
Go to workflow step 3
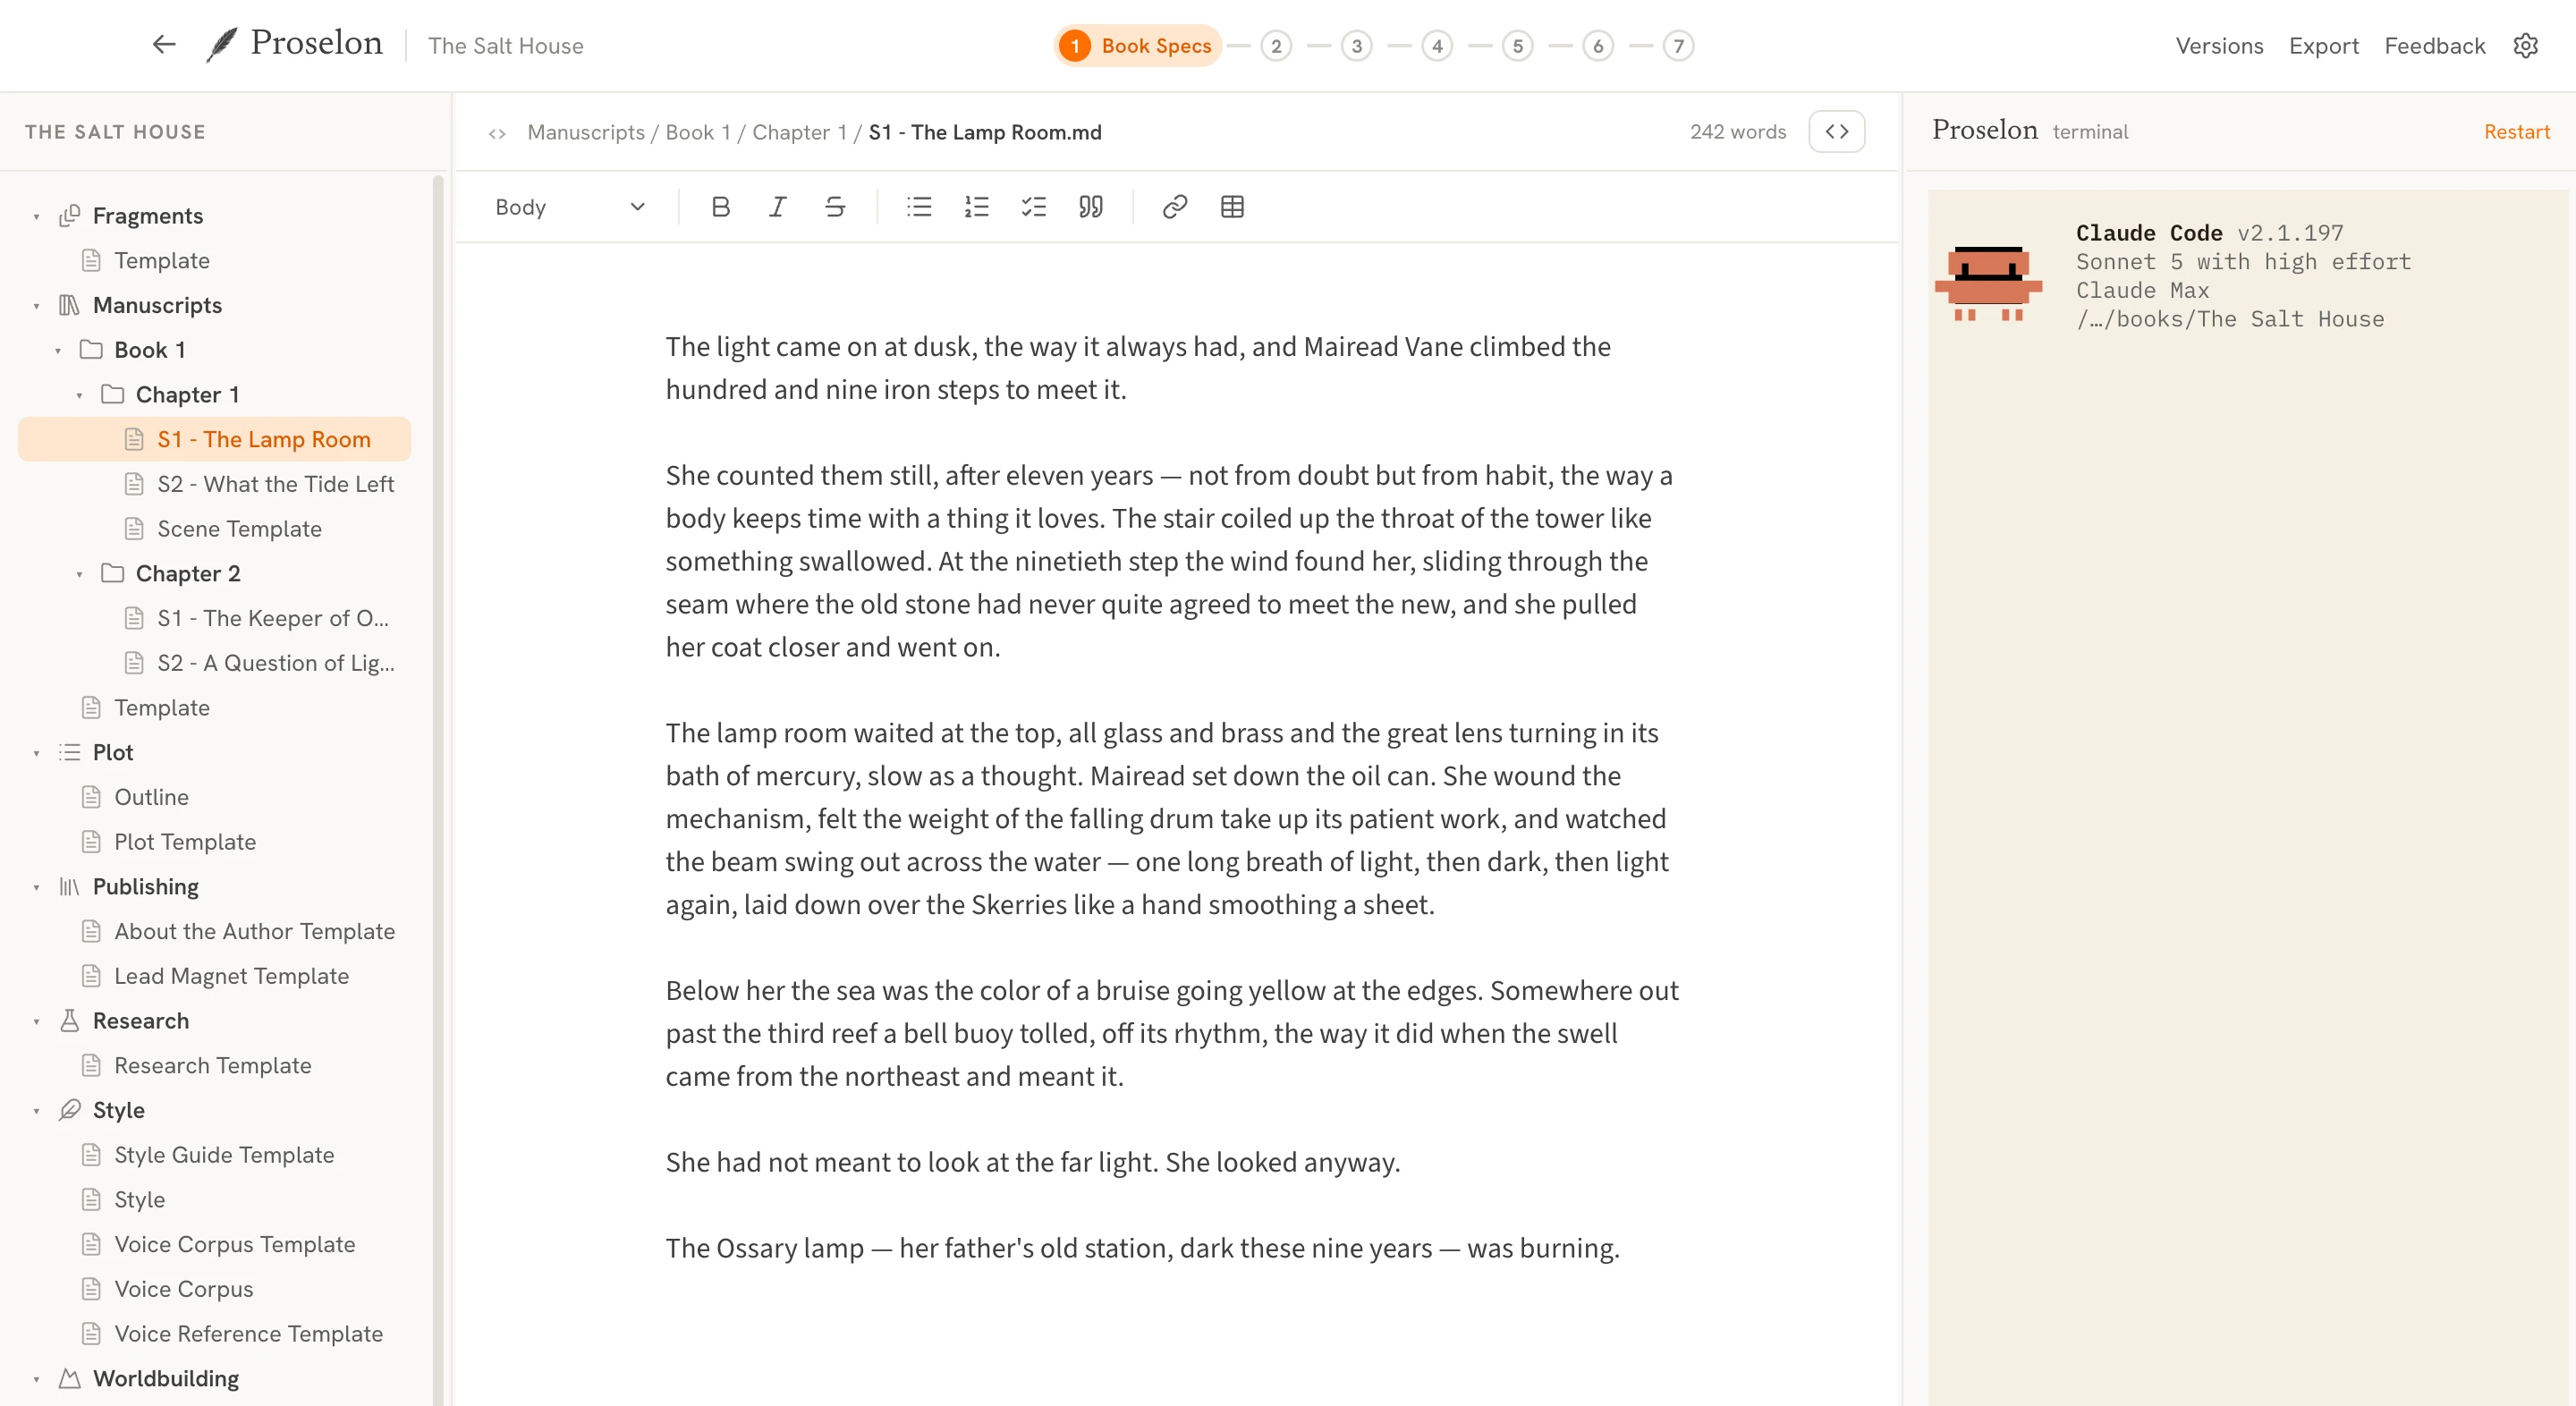click(1356, 46)
